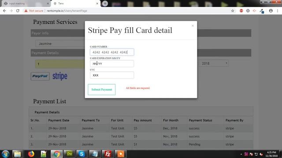Image resolution: width=282 pixels, height=158 pixels.
Task: Switch to the input masking tab
Action: point(25,4)
